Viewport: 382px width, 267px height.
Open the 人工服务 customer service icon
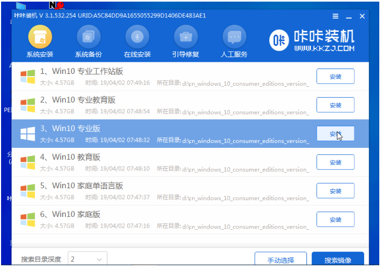234,37
